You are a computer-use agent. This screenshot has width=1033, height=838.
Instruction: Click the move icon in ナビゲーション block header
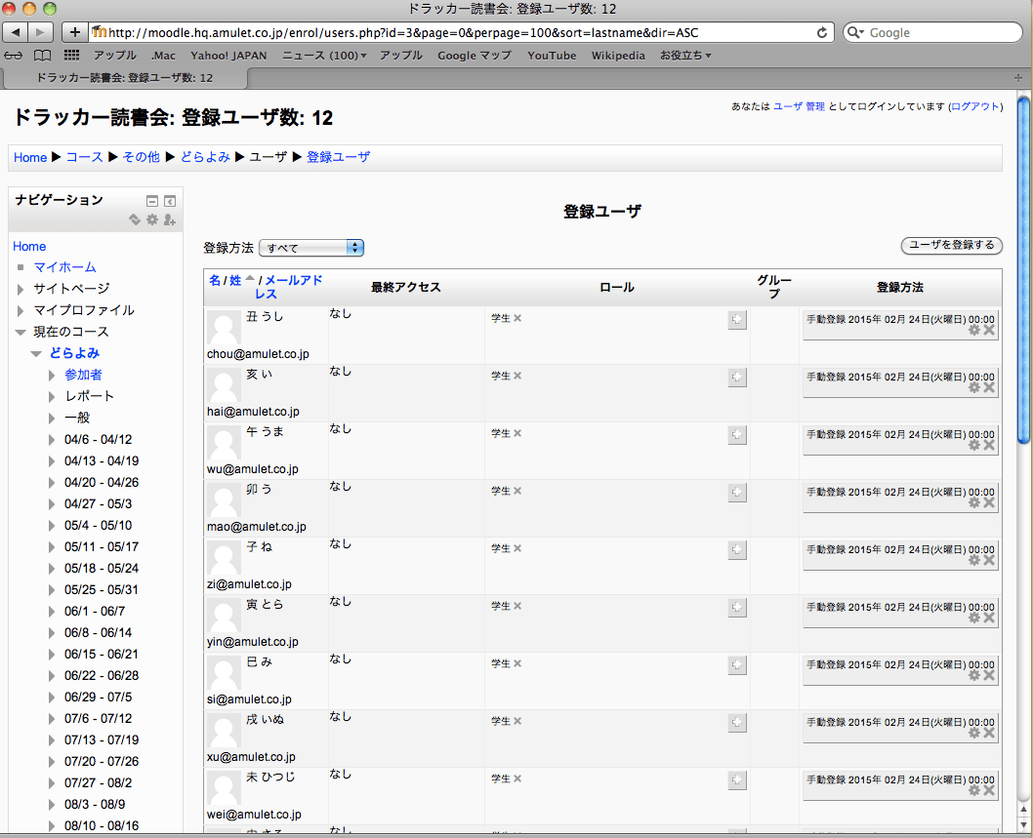[x=135, y=219]
